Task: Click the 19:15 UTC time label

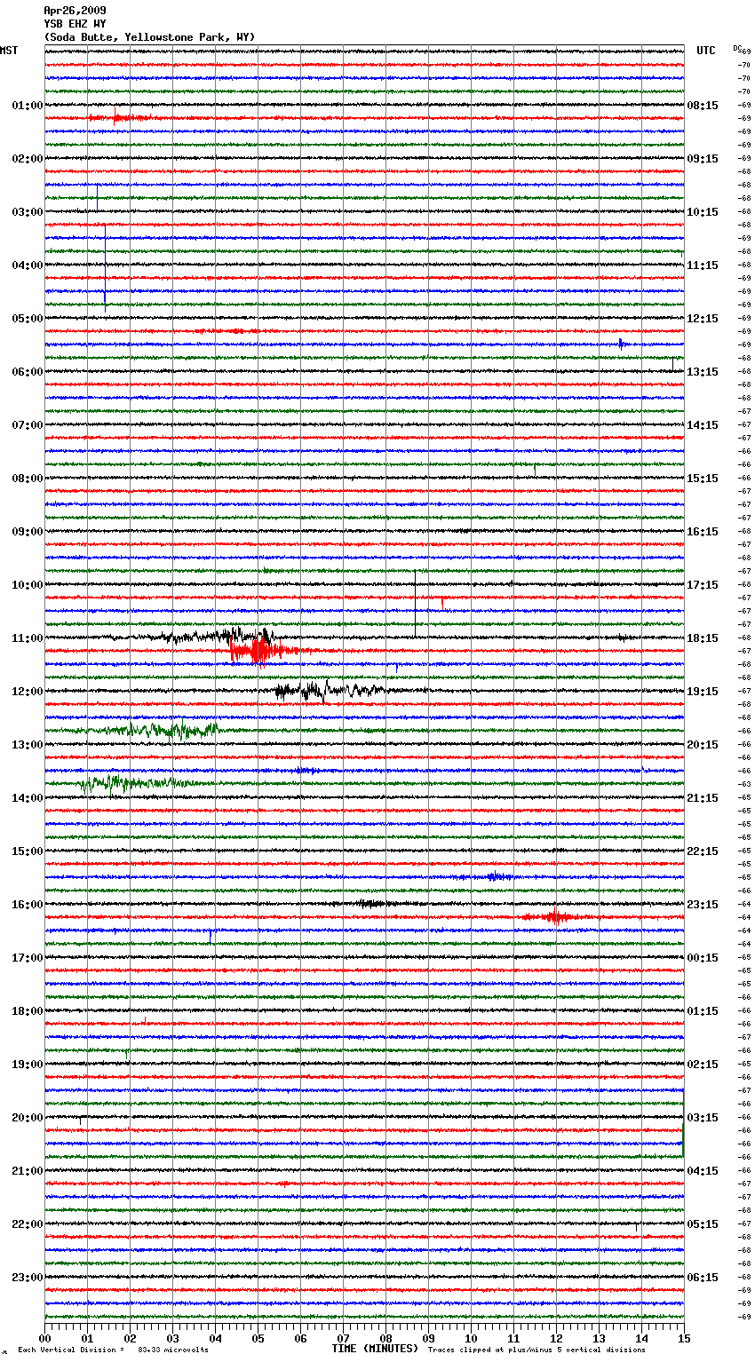Action: pos(703,692)
